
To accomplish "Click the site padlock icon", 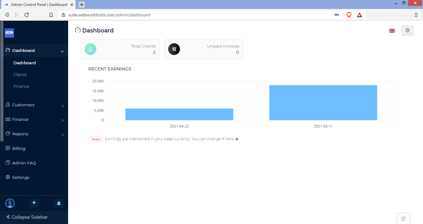I will click(63, 15).
